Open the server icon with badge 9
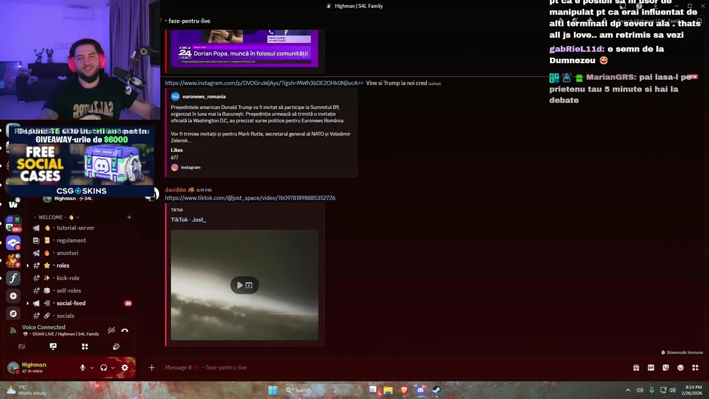 tap(13, 260)
